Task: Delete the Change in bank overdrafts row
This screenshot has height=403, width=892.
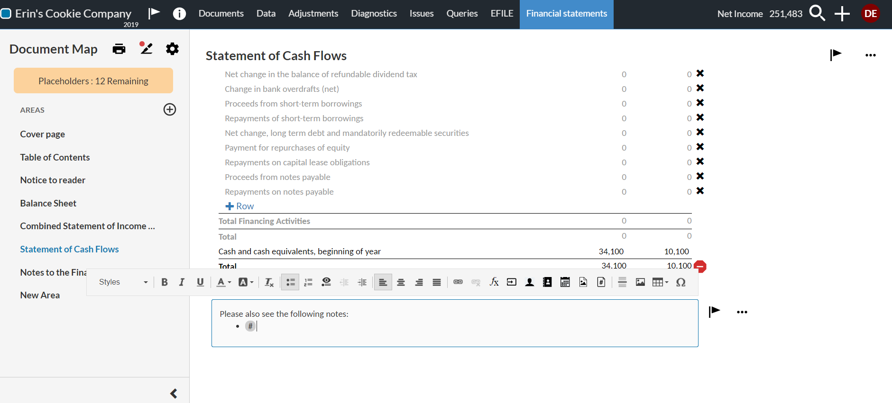Action: [700, 89]
